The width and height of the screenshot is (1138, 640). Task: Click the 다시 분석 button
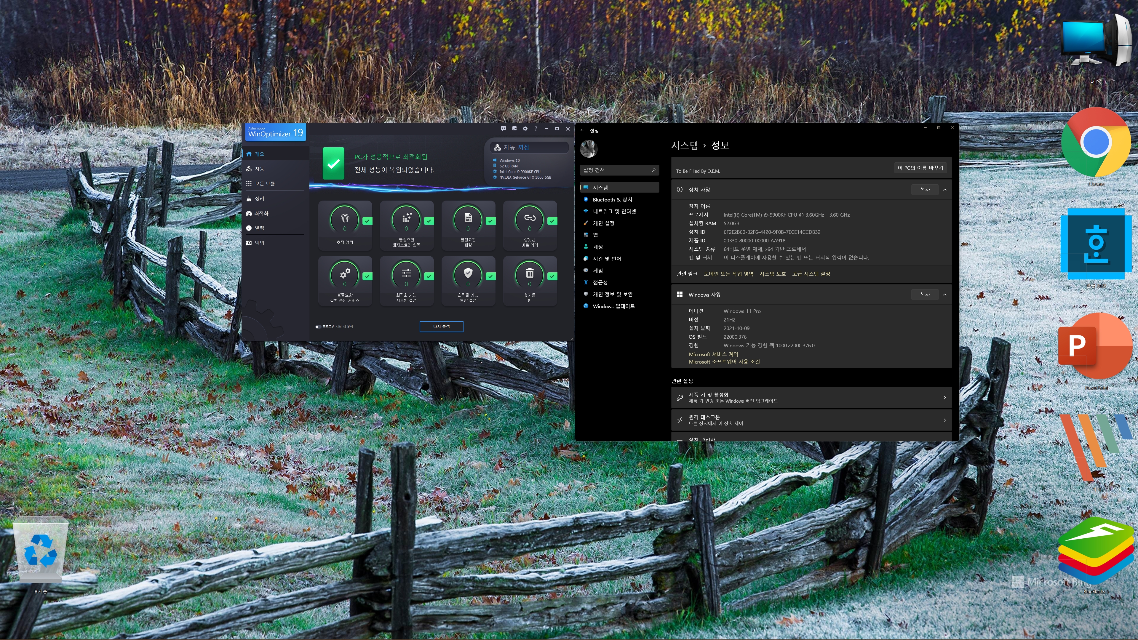(441, 327)
